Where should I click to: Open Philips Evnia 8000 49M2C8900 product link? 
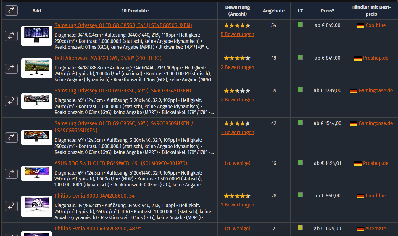(x=98, y=228)
